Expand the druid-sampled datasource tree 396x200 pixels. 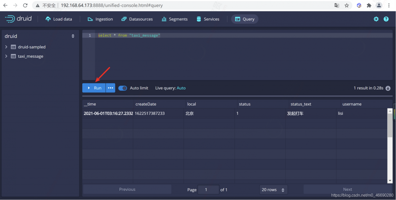click(6, 47)
